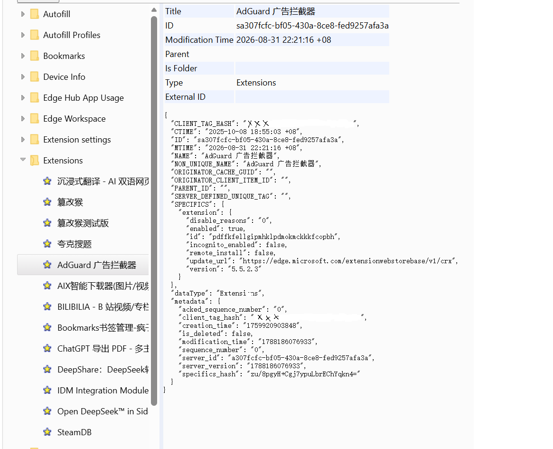Open the SteamDB extension entry
The image size is (553, 449).
(x=75, y=432)
